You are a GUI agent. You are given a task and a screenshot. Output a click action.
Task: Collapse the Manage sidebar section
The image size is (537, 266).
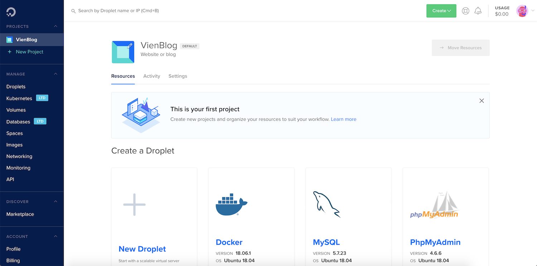[55, 74]
